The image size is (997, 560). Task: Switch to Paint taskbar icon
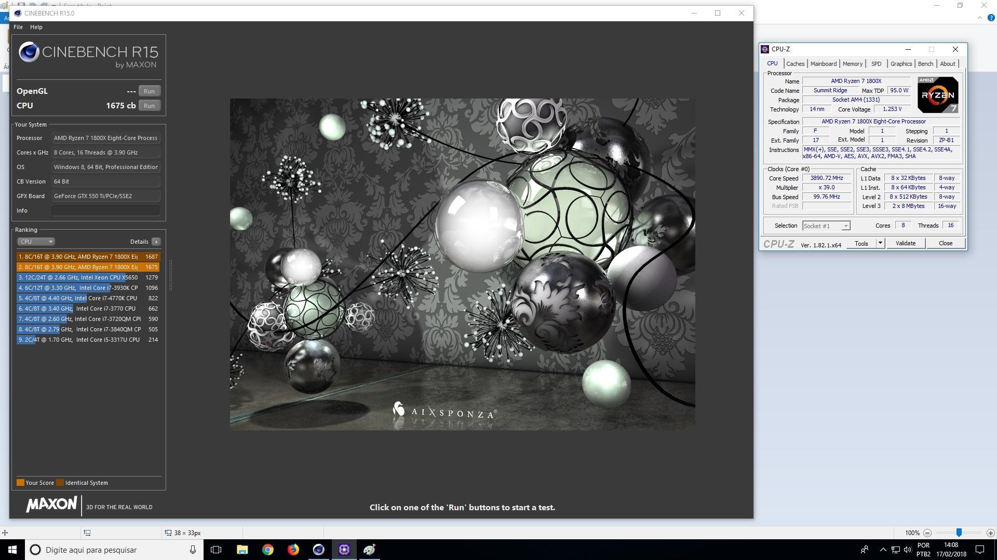tap(369, 550)
